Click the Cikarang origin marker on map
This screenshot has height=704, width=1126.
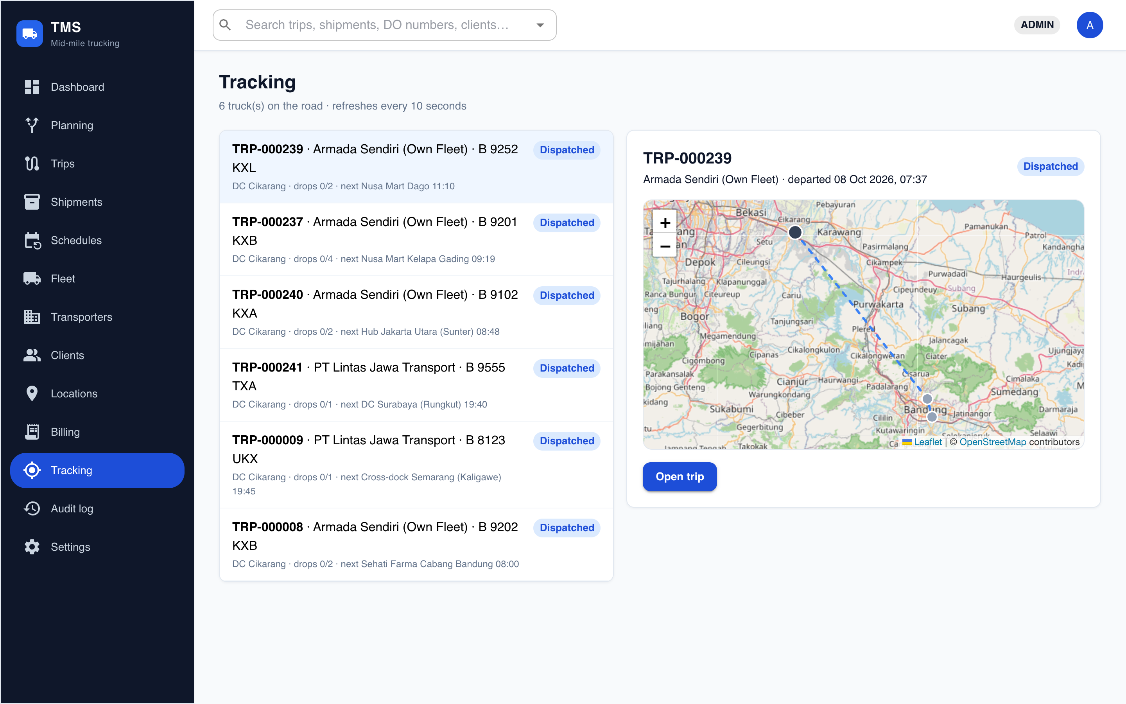pos(795,232)
